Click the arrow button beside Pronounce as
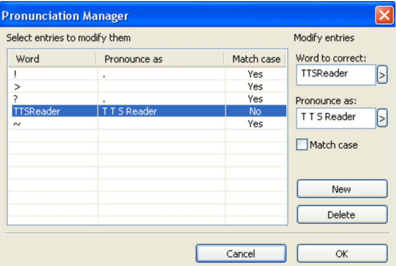This screenshot has height=266, width=396. coord(382,117)
